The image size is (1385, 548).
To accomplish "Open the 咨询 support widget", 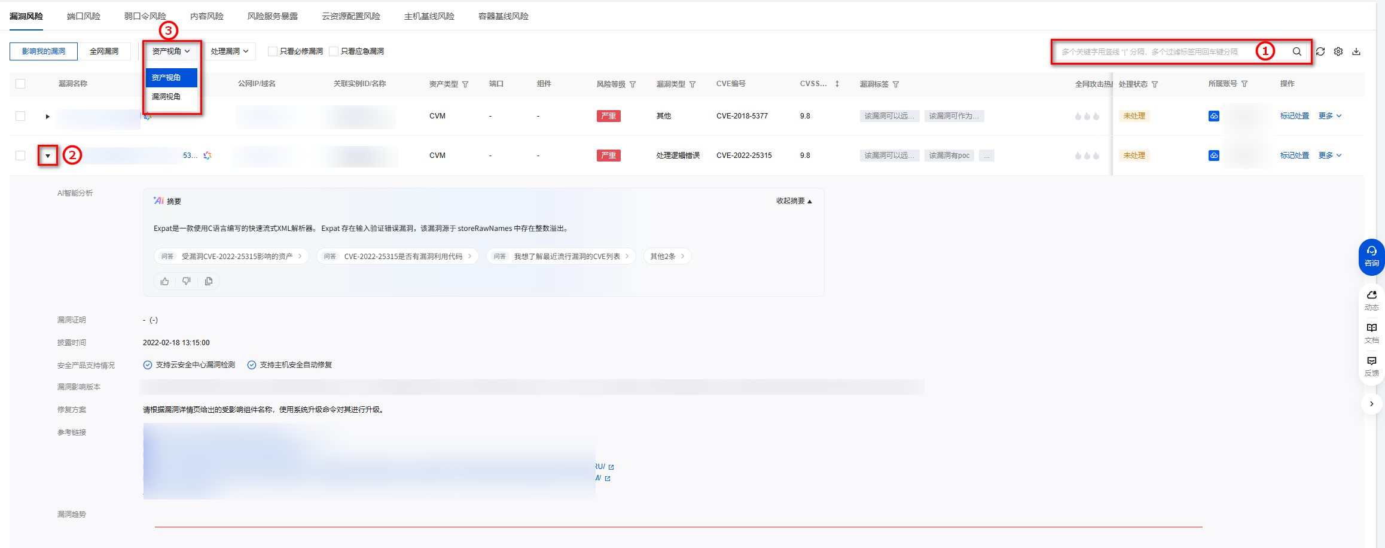I will tap(1371, 257).
